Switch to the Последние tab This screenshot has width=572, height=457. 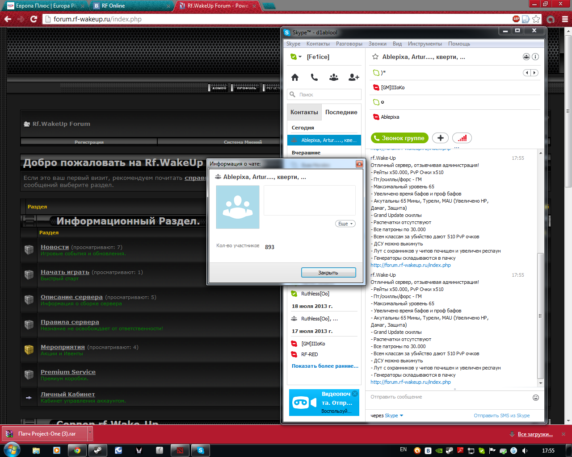[x=341, y=112]
